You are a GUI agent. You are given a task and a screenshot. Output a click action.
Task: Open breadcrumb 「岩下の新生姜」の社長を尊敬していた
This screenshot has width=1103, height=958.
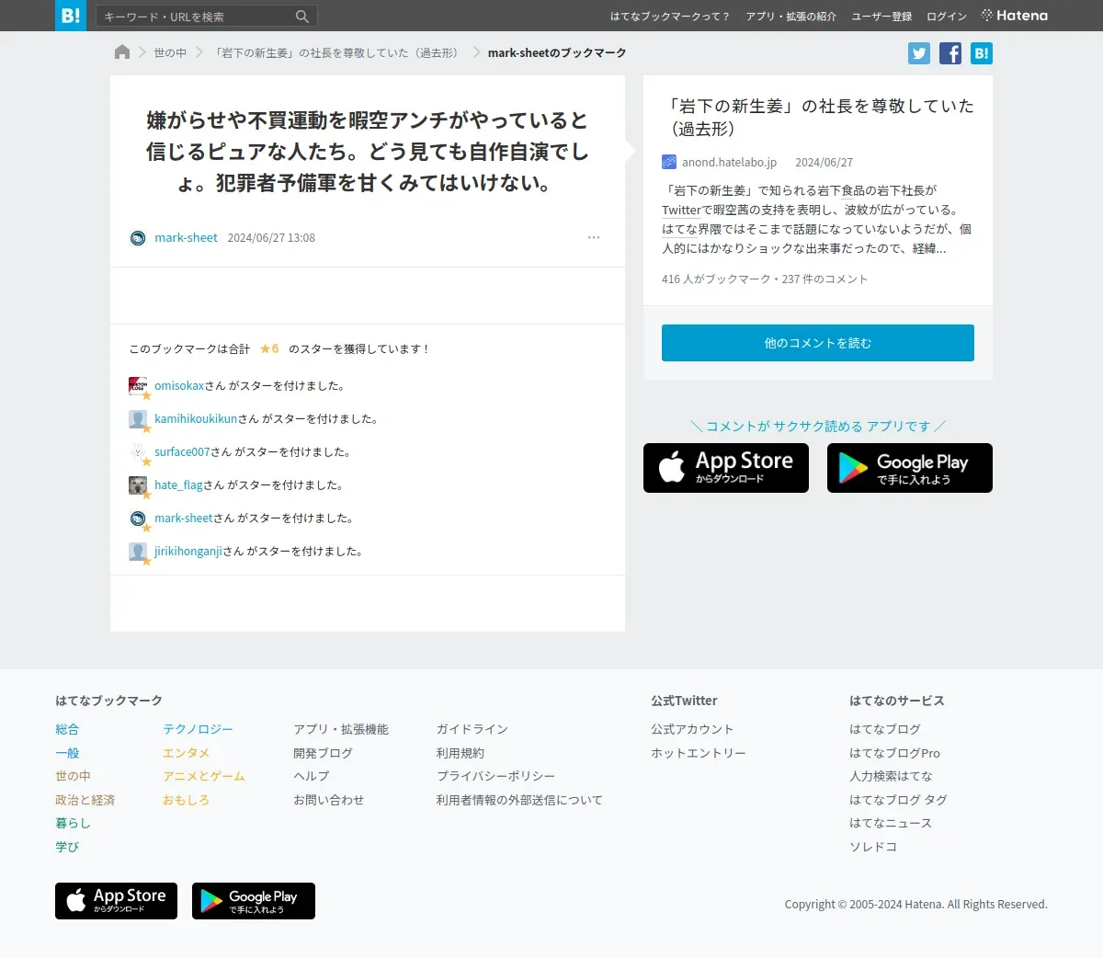coord(336,52)
